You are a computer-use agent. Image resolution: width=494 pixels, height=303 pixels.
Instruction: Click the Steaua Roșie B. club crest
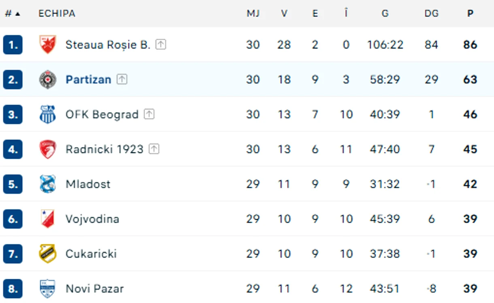[x=47, y=44]
